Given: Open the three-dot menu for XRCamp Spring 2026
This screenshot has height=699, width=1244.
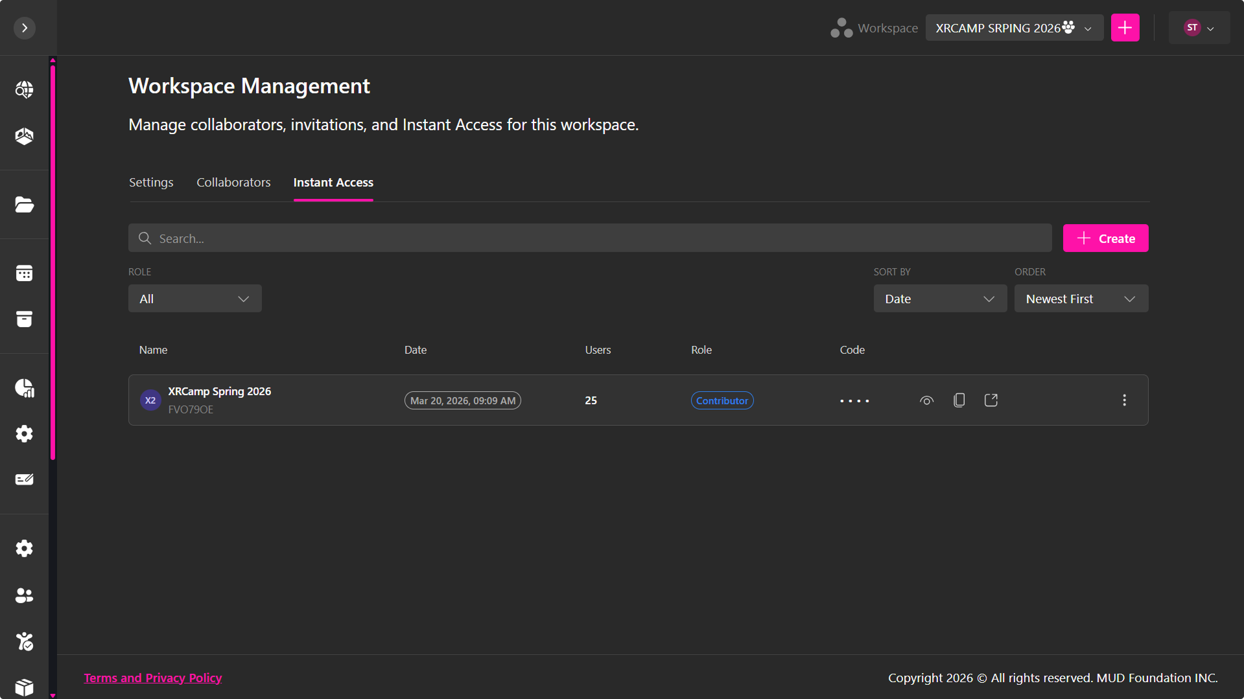Looking at the screenshot, I should coord(1124,400).
